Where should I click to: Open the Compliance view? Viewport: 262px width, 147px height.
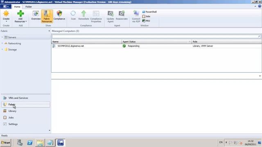coord(59,16)
